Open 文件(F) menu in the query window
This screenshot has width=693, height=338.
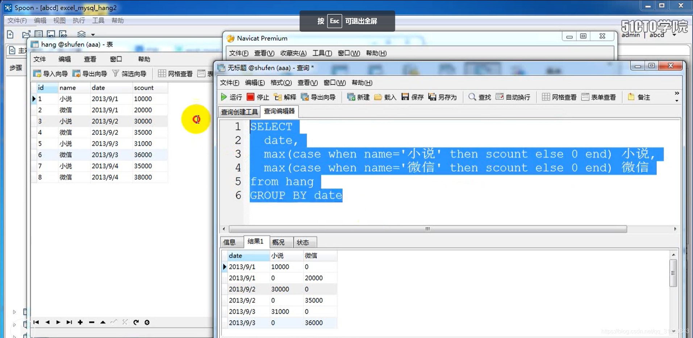[x=230, y=82]
